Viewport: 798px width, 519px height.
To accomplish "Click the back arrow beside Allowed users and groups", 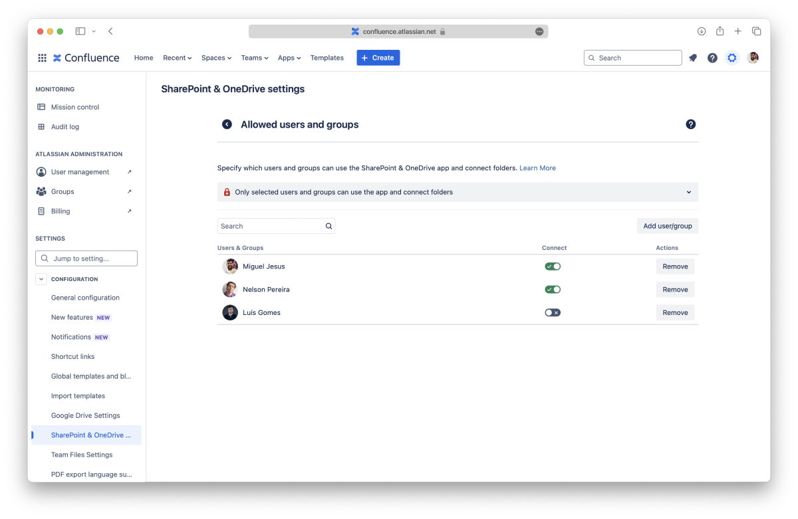I will coord(227,124).
